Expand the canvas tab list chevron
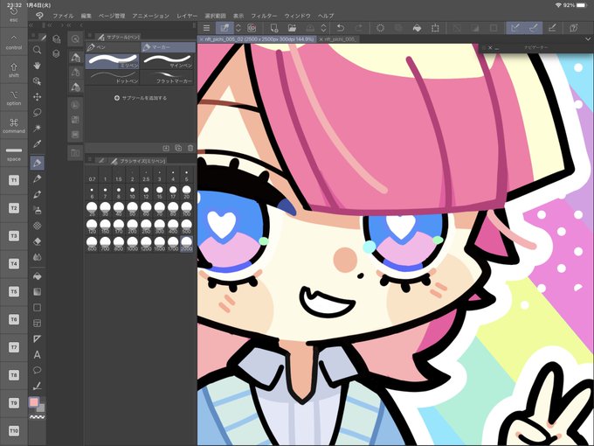This screenshot has width=594, height=446. click(588, 39)
